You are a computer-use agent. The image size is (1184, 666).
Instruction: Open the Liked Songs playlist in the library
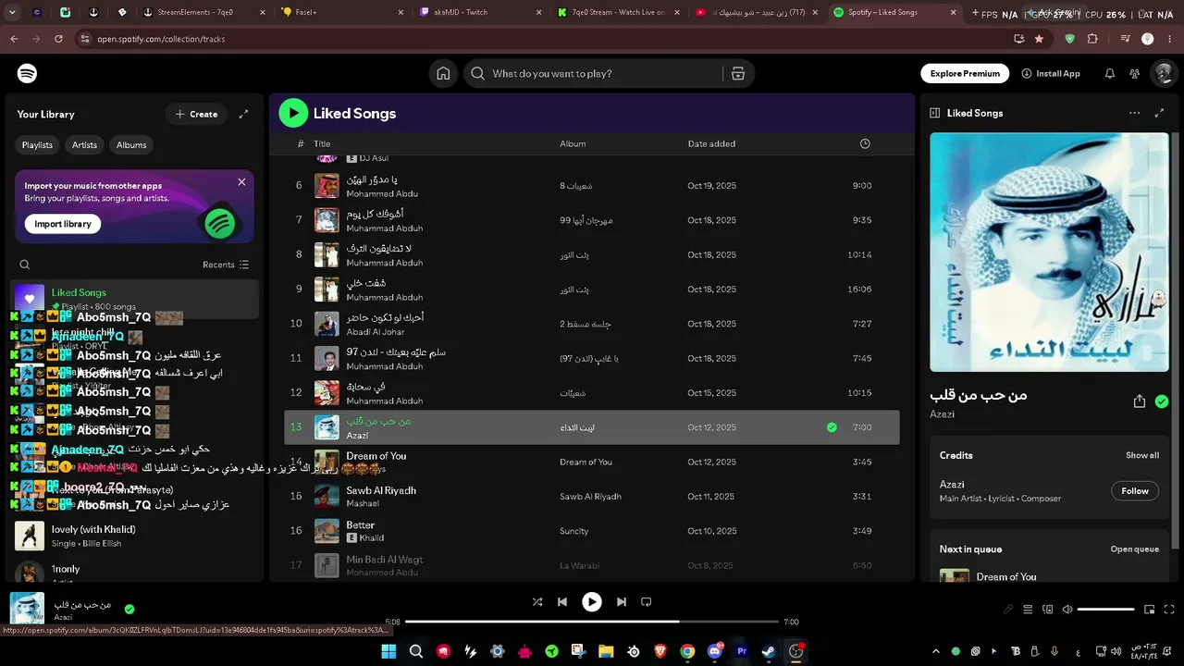(x=134, y=299)
